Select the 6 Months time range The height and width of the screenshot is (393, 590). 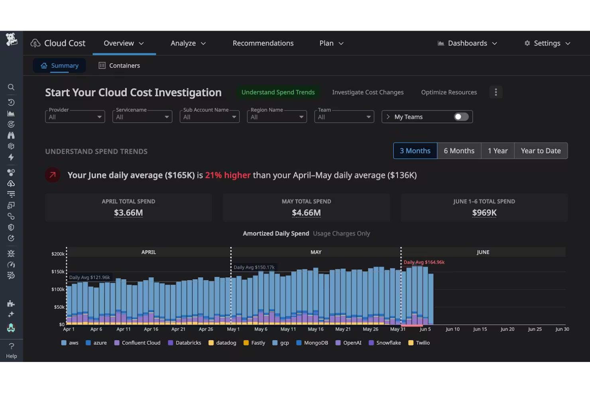tap(459, 151)
